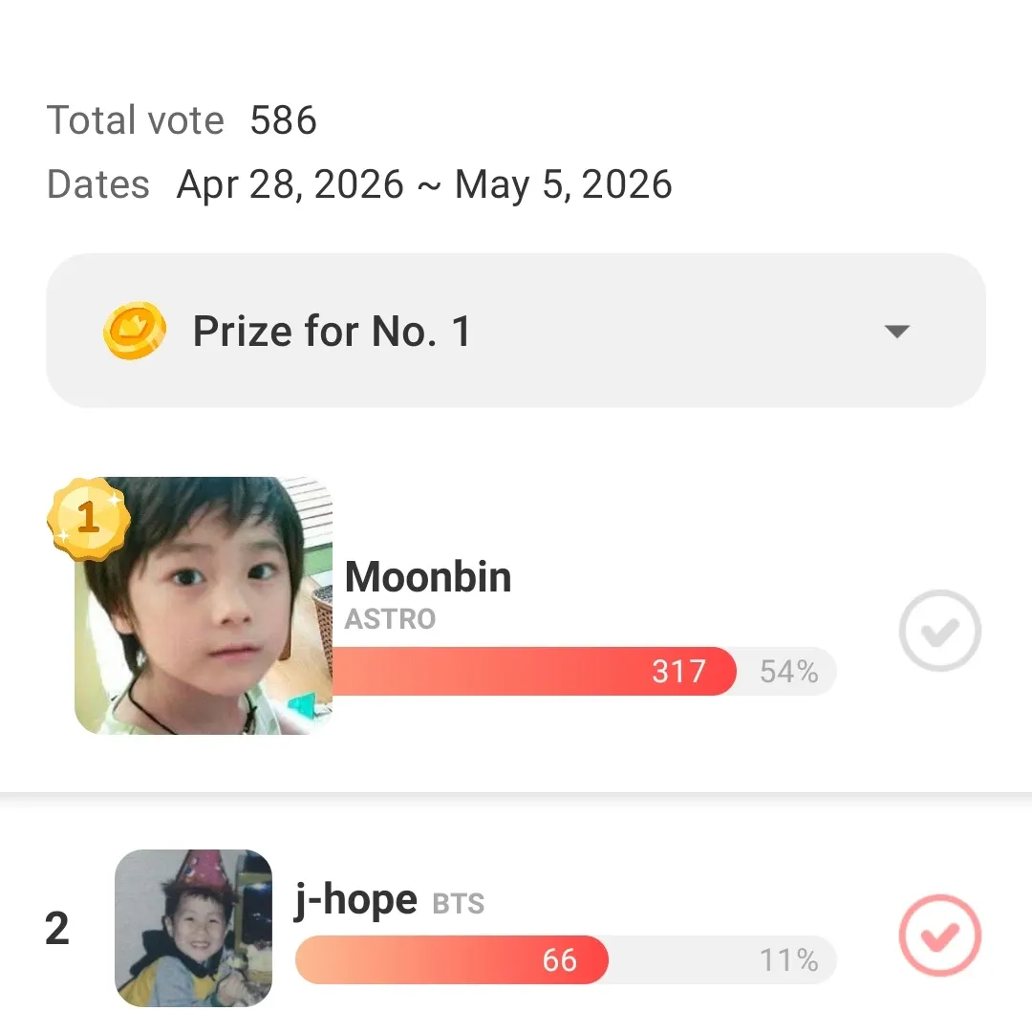Image resolution: width=1032 pixels, height=1032 pixels.
Task: Click the gold coin icon
Action: [134, 332]
